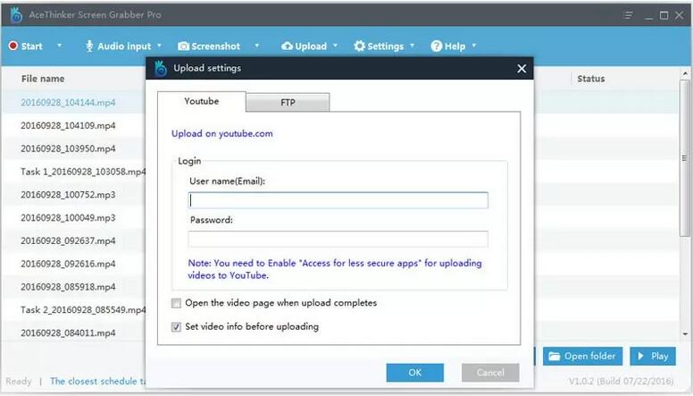Click the Upload settings dialog logo icon
The width and height of the screenshot is (693, 396).
[x=161, y=68]
